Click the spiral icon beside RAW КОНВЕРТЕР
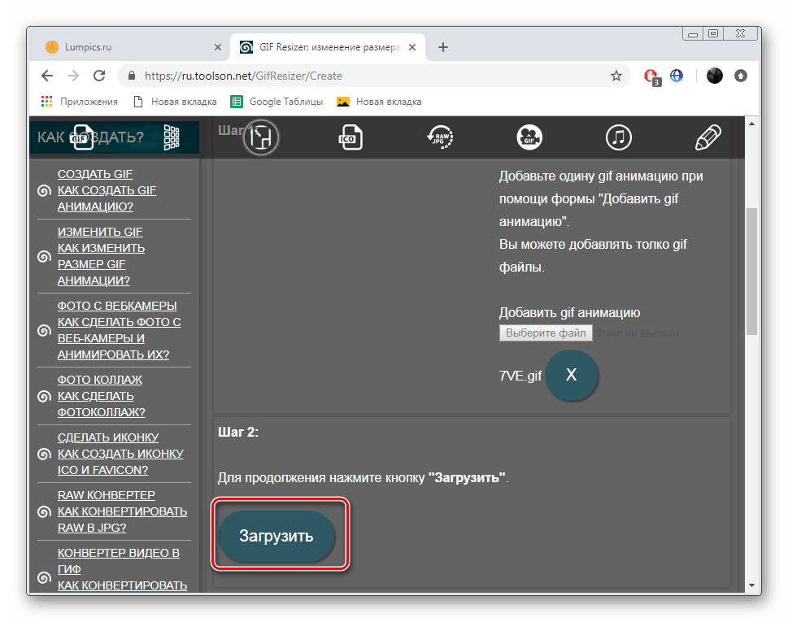This screenshot has height=622, width=788. pos(44,512)
